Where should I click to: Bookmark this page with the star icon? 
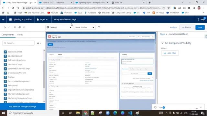[x=169, y=8]
